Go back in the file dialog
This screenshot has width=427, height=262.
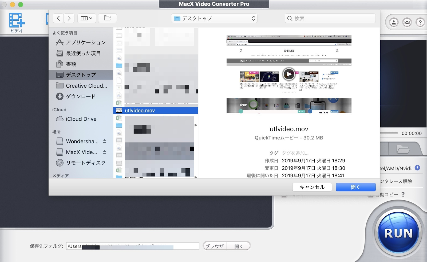pos(58,18)
